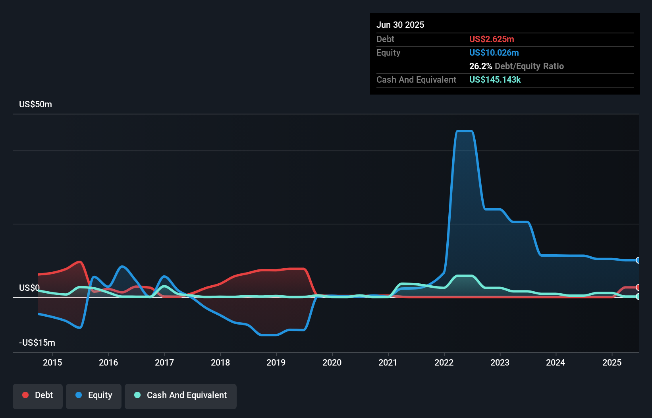Image resolution: width=652 pixels, height=418 pixels.
Task: Click the US$10.026m Equity value link
Action: [494, 52]
